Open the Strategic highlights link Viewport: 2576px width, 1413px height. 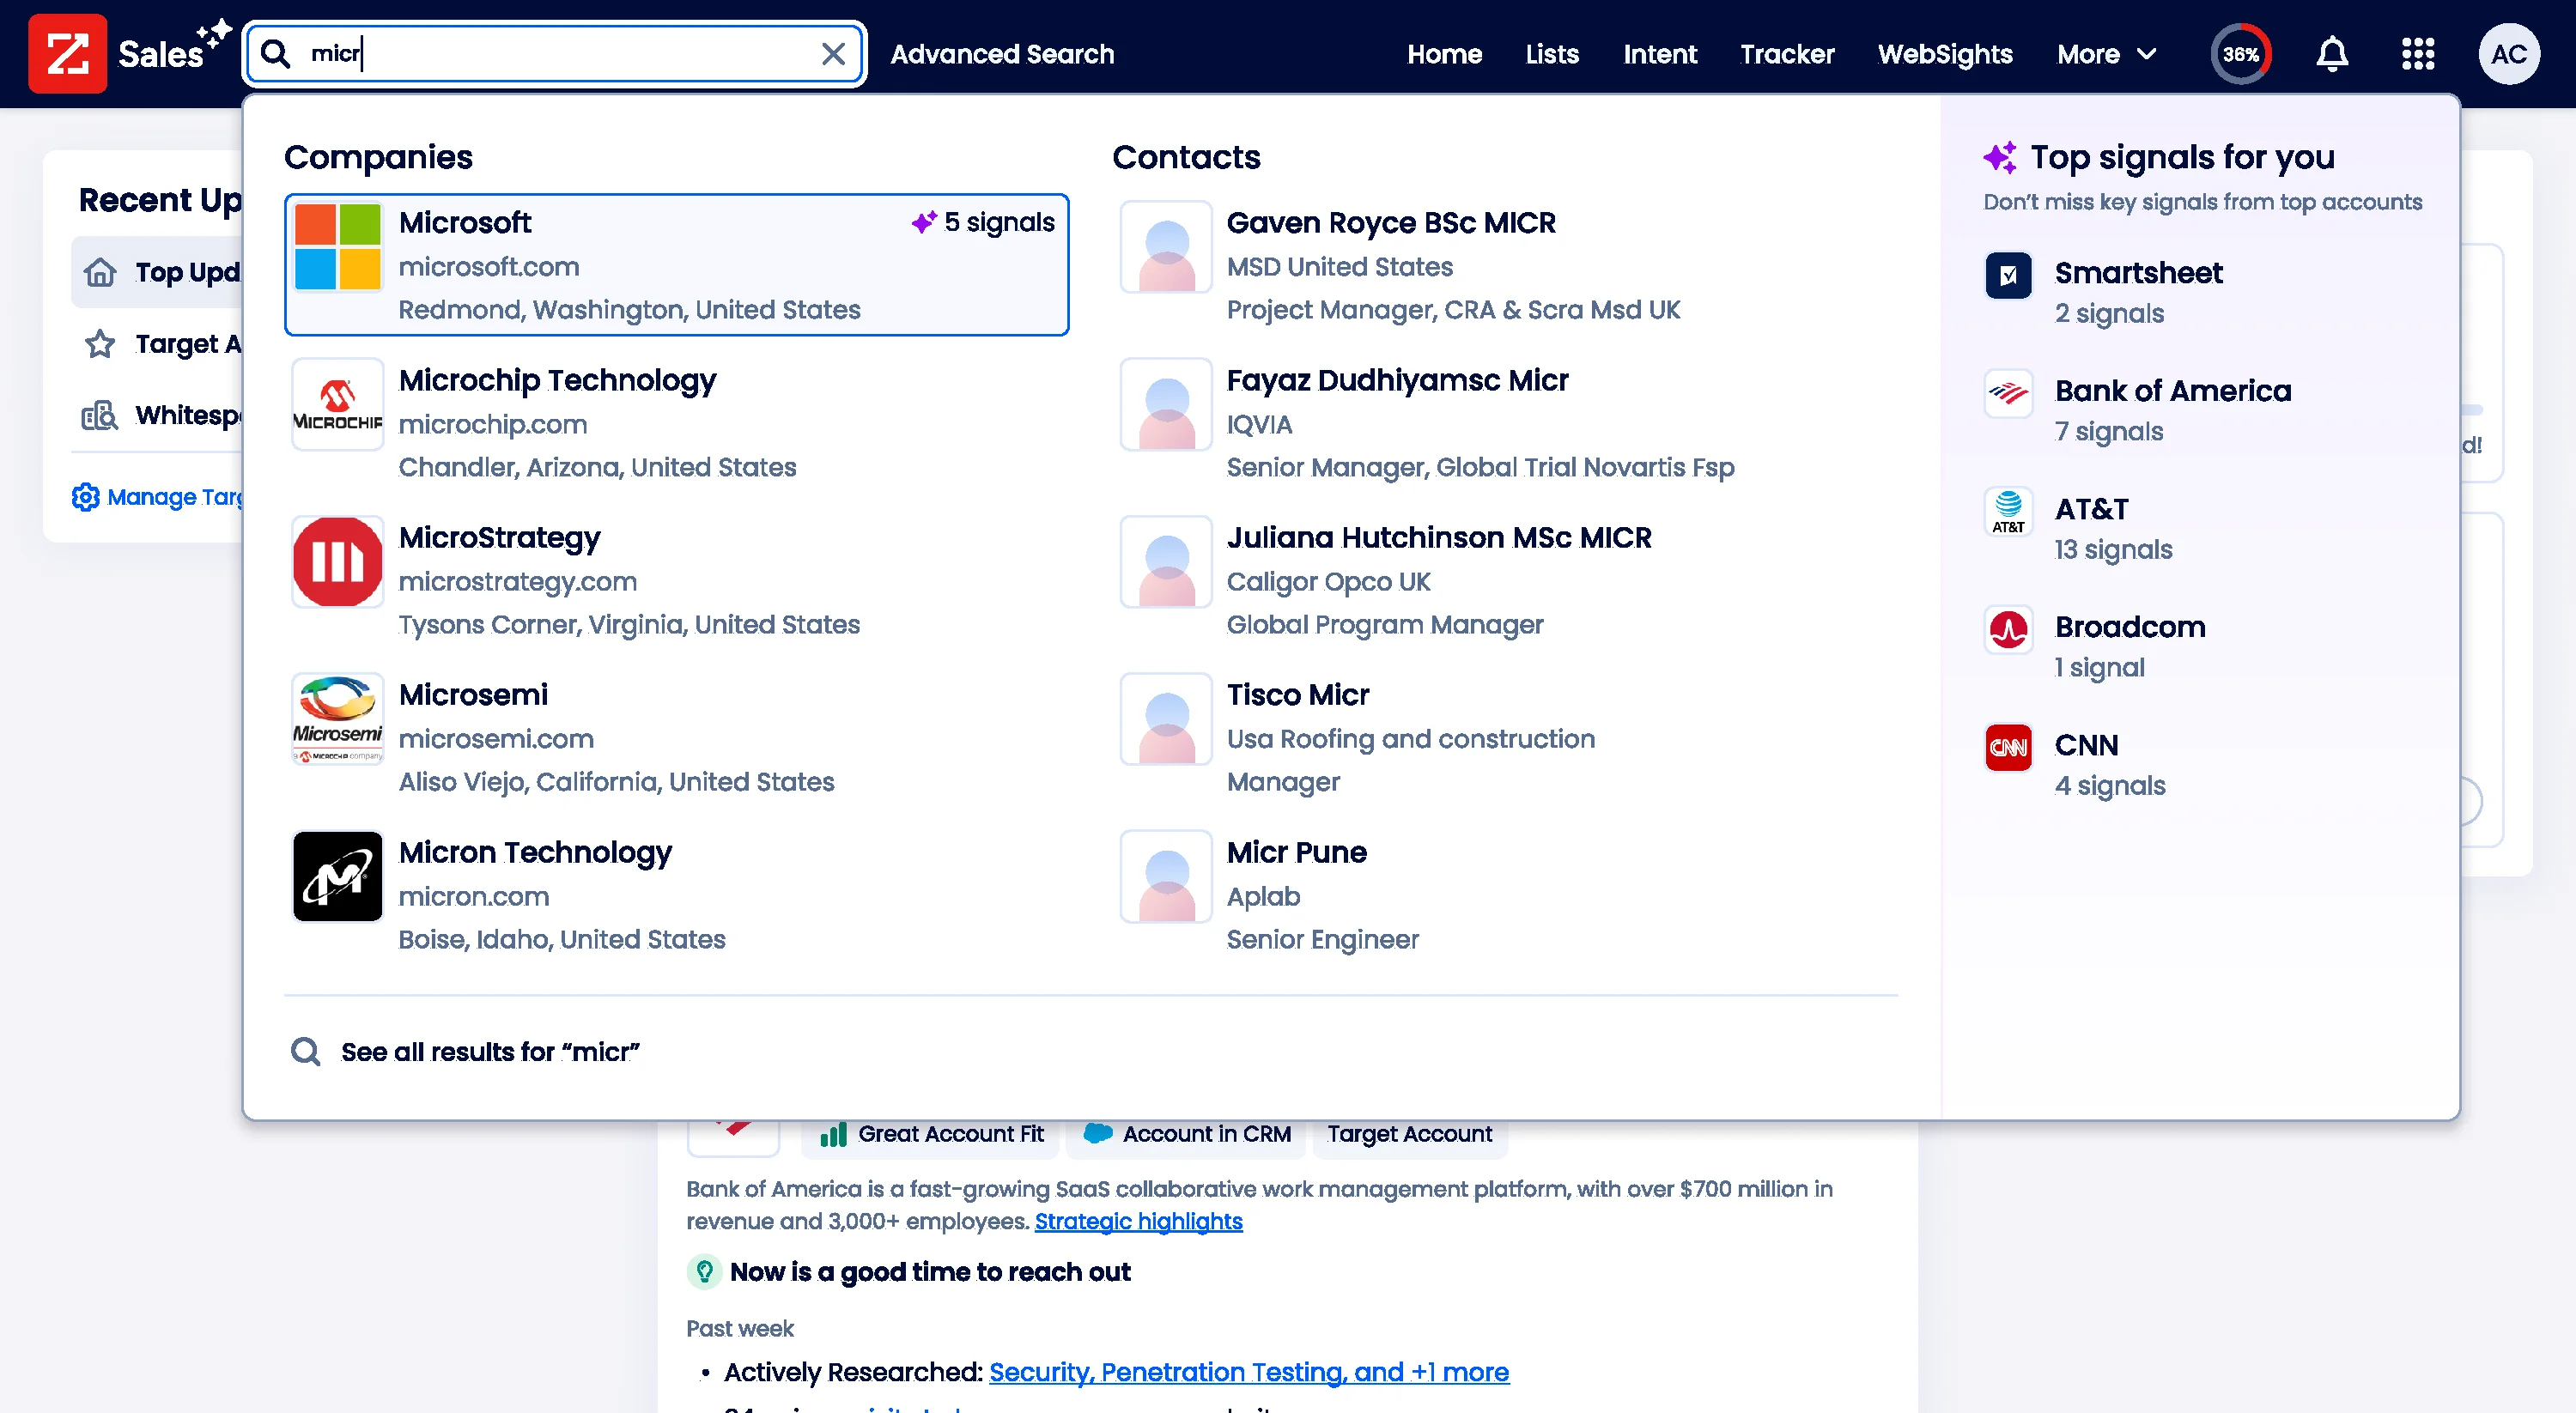tap(1138, 1221)
